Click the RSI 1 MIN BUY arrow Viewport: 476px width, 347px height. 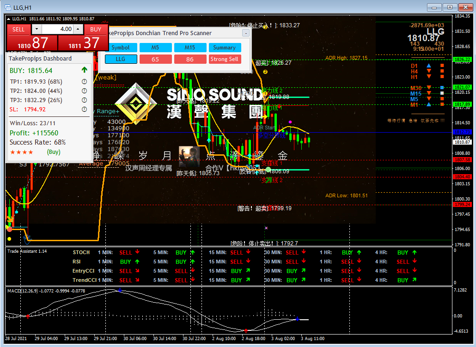click(137, 262)
